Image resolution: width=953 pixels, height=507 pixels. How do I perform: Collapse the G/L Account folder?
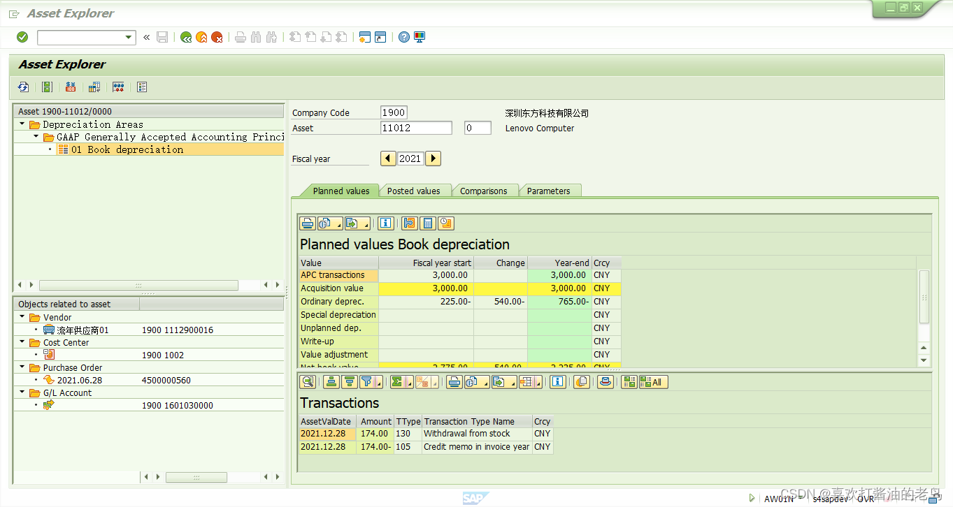click(22, 392)
